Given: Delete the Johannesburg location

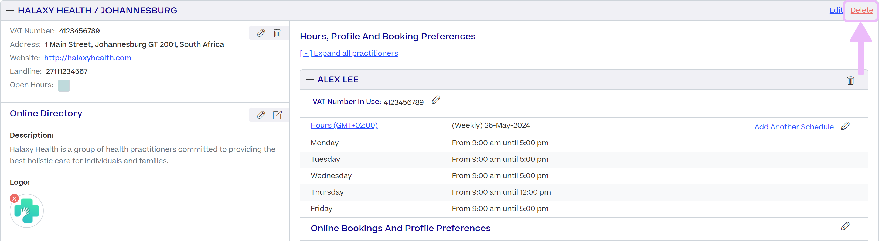Looking at the screenshot, I should coord(861,10).
